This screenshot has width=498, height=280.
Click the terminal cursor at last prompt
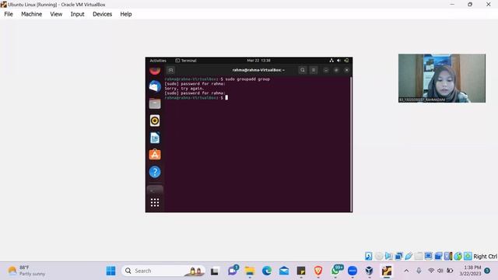(226, 98)
